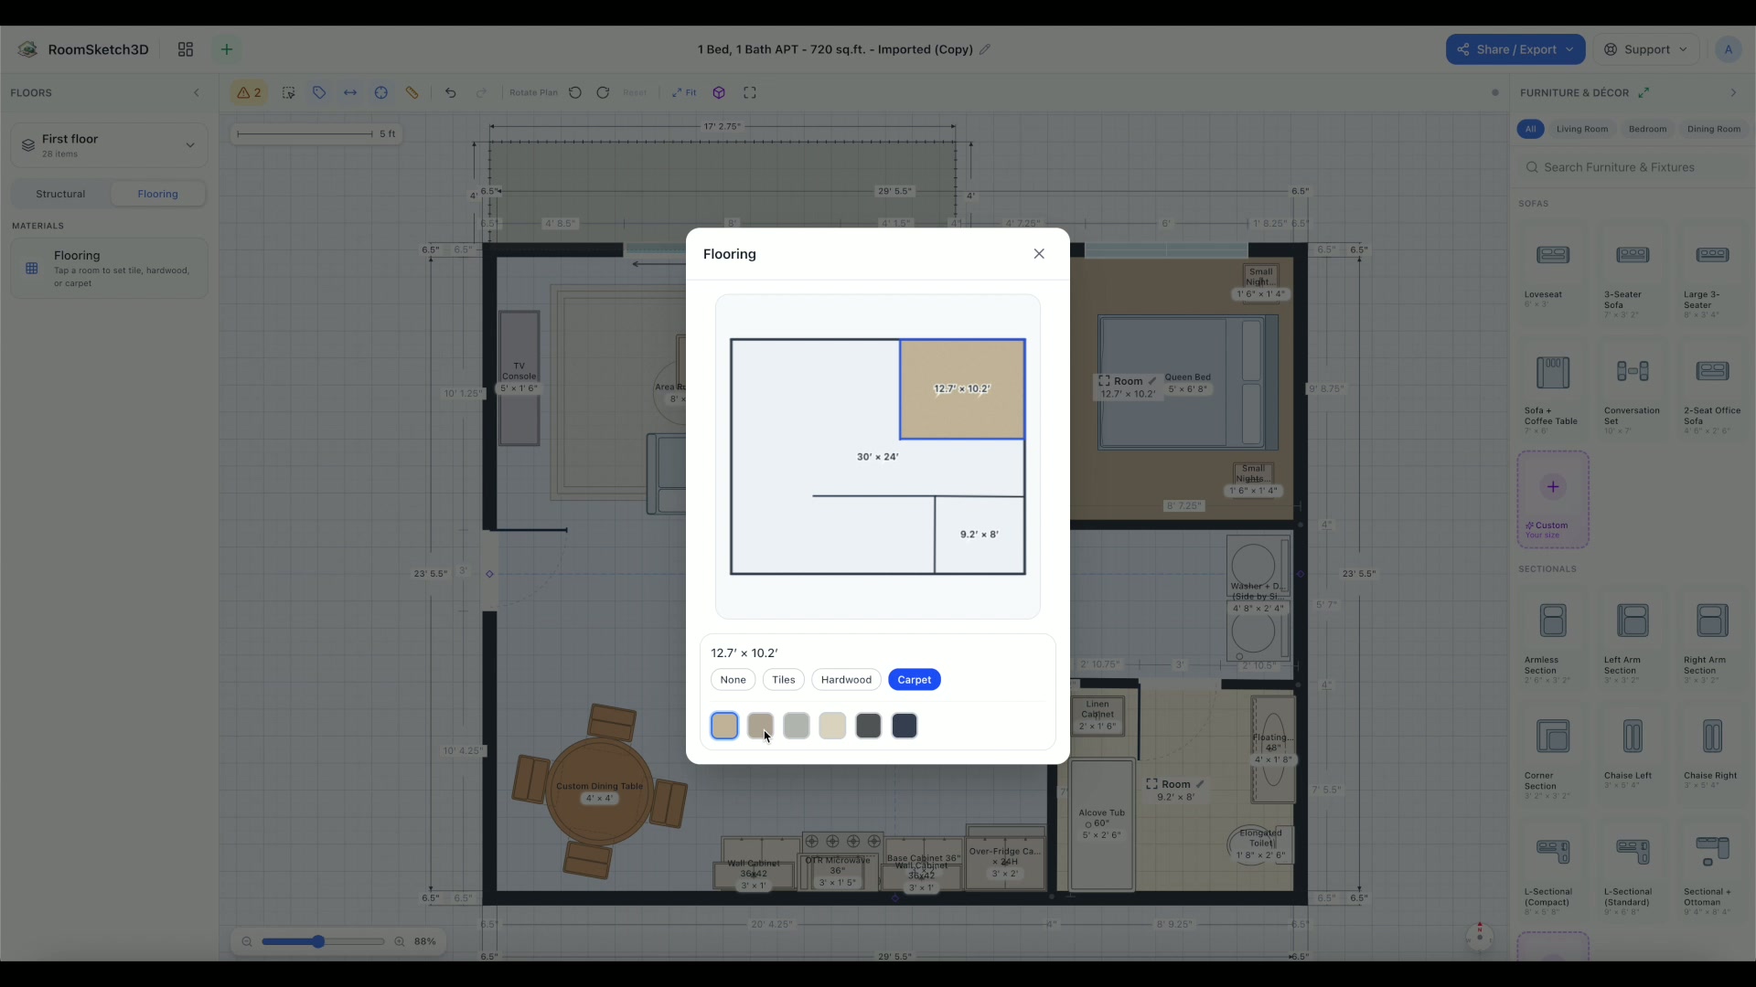Select the Flooring material card
This screenshot has height=987, width=1756.
pos(109,269)
